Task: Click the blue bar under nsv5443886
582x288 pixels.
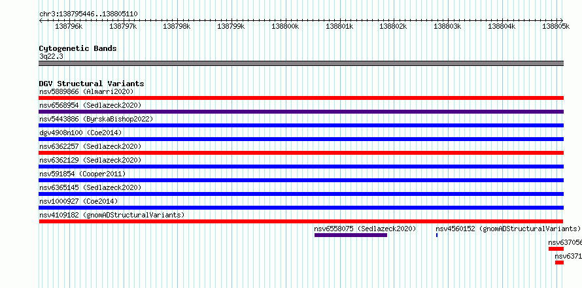Action: [301, 125]
